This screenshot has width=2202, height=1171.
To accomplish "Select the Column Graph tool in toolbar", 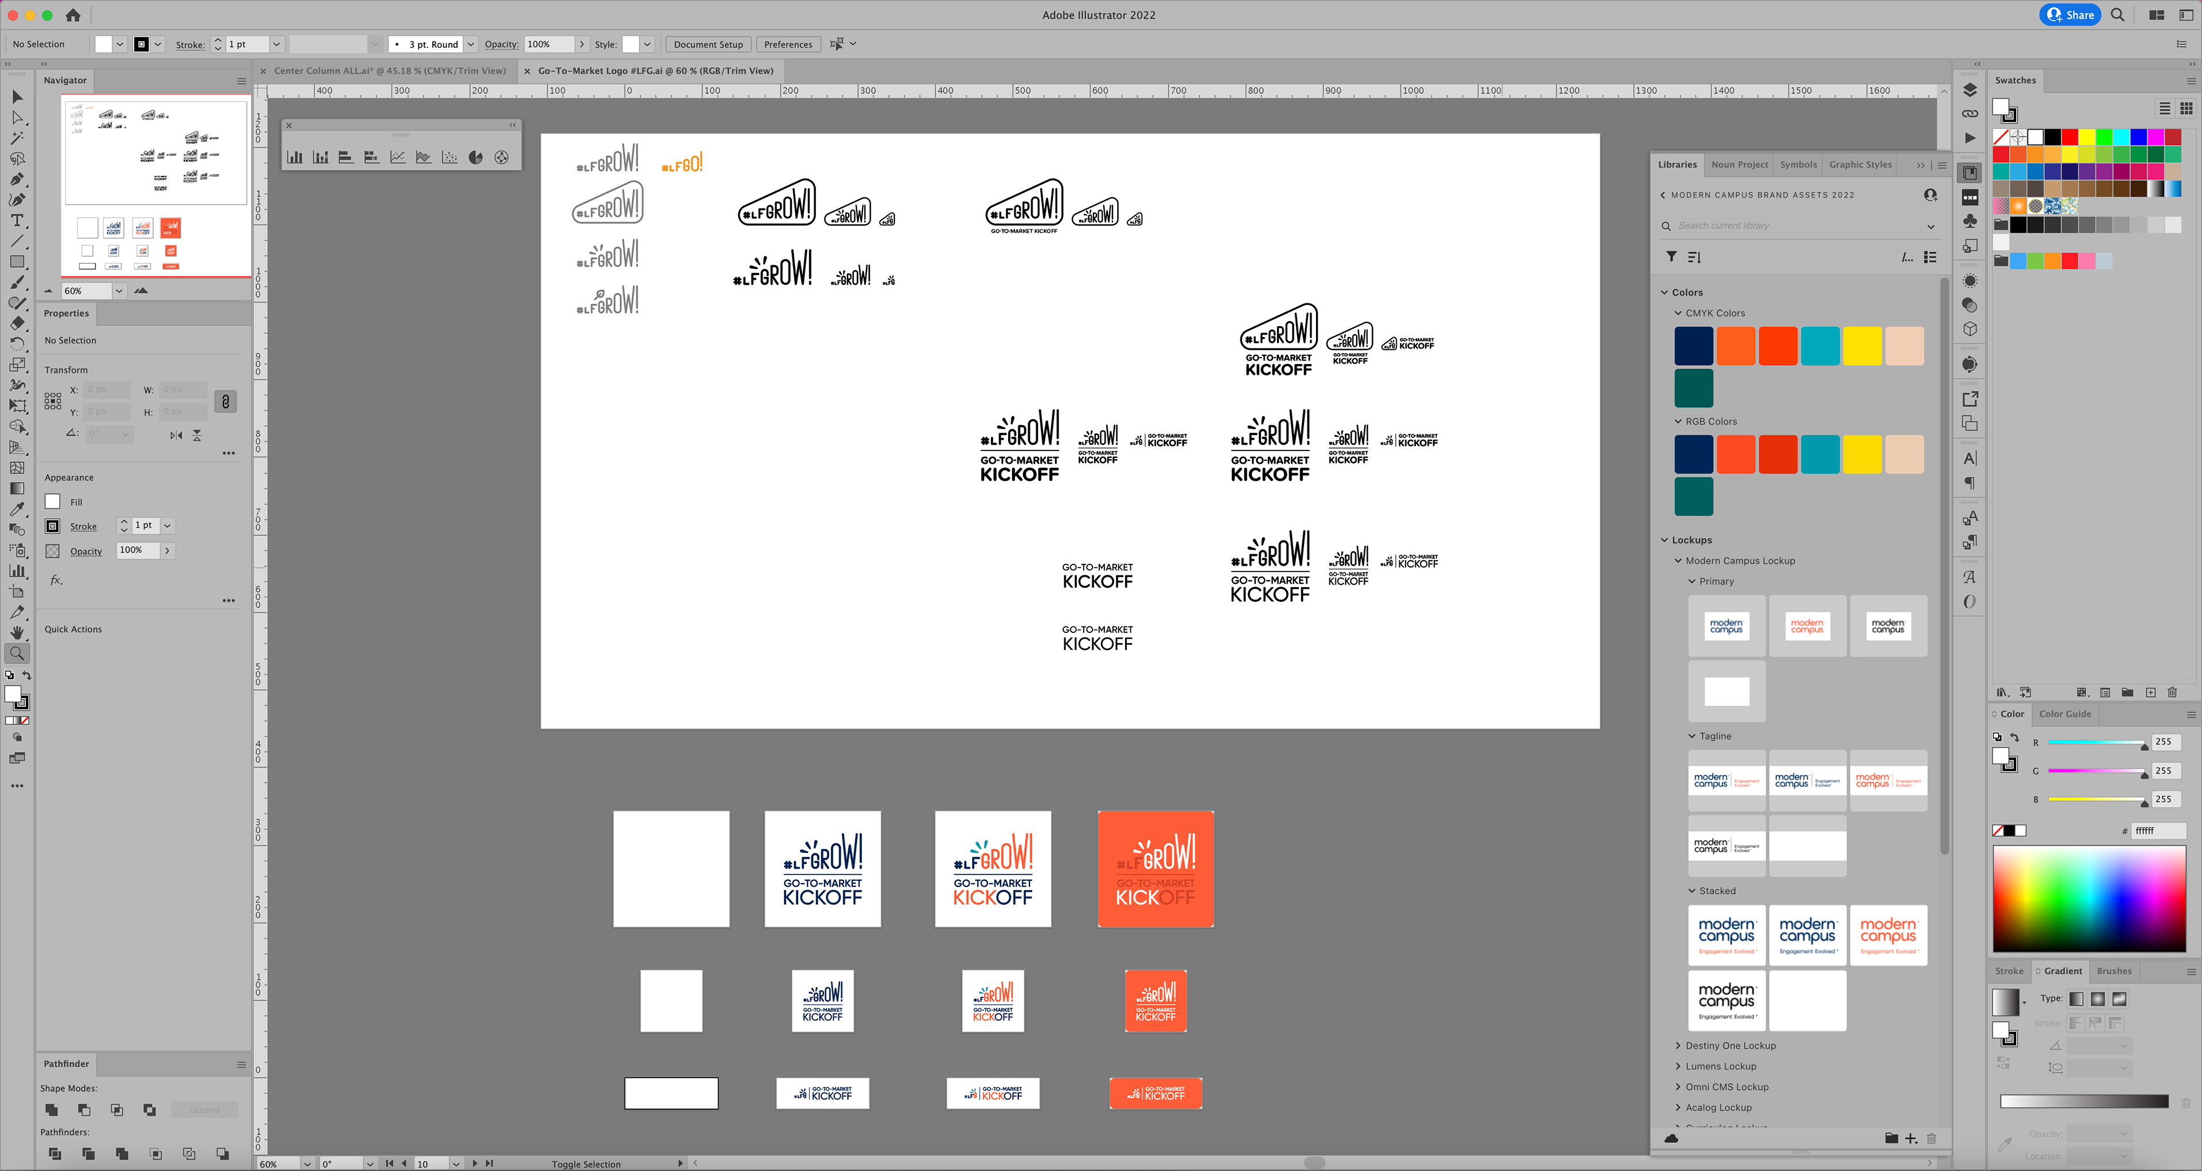I will click(x=17, y=570).
